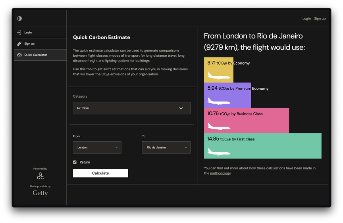The height and width of the screenshot is (223, 343).
Task: Click the Quick Carbon Estimate heading
Action: [x=102, y=37]
